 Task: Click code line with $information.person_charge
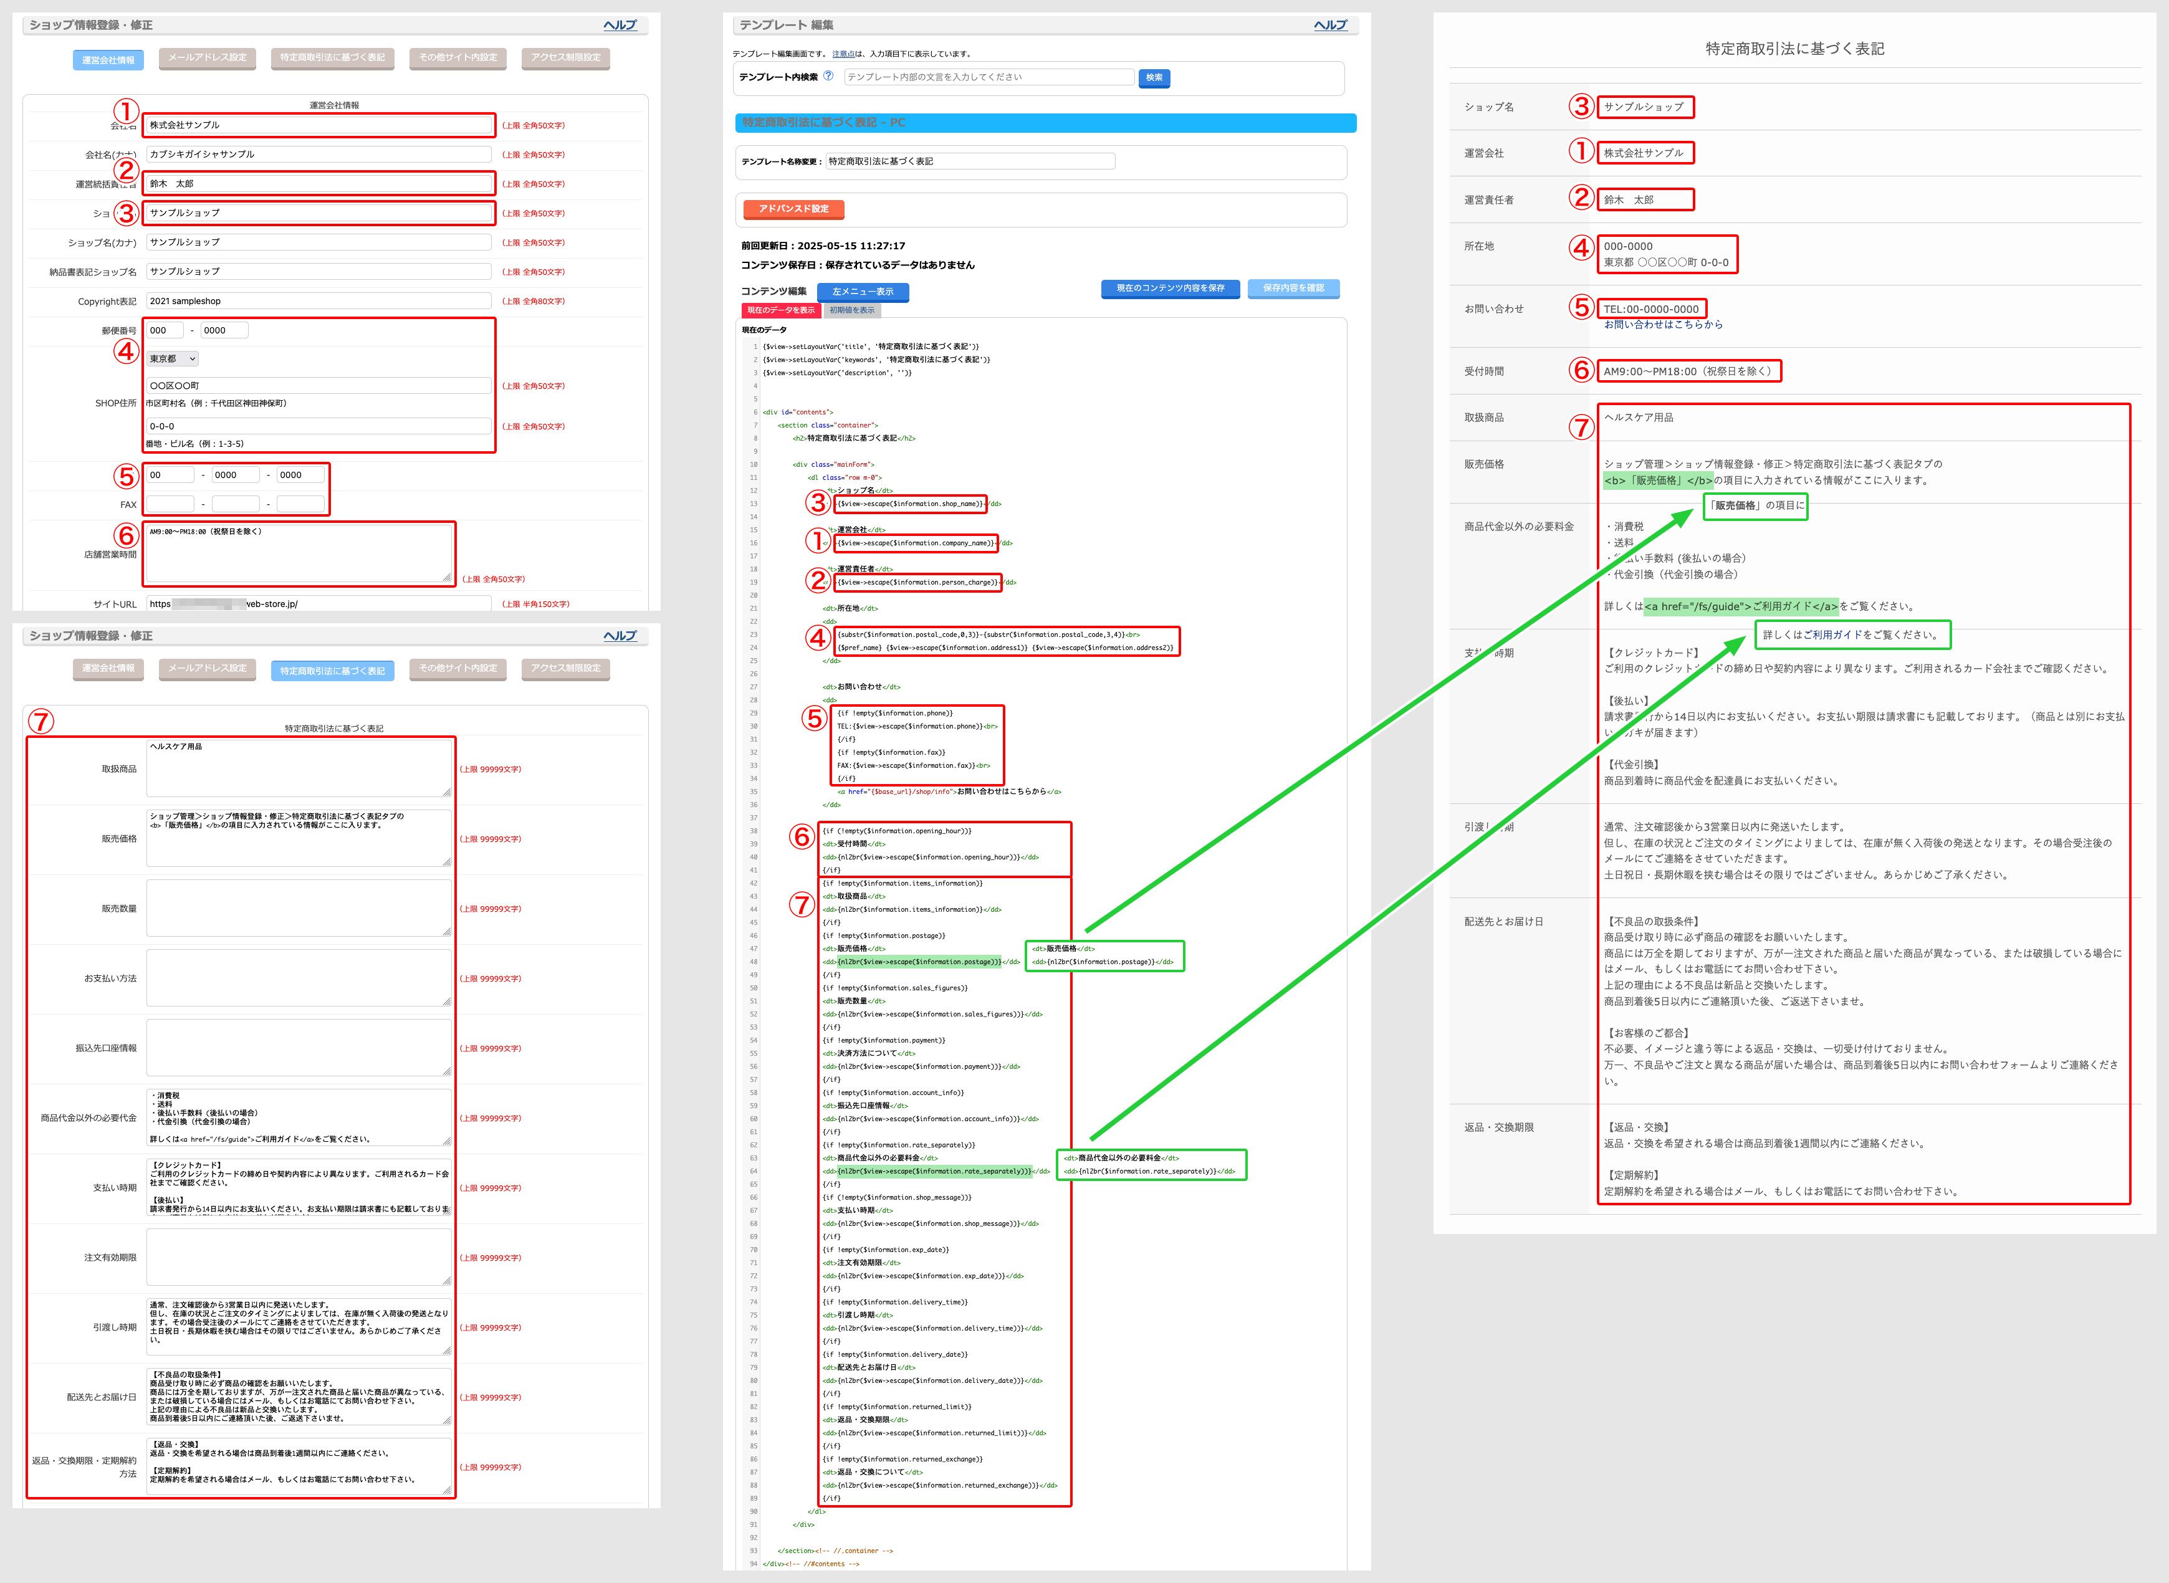point(918,583)
